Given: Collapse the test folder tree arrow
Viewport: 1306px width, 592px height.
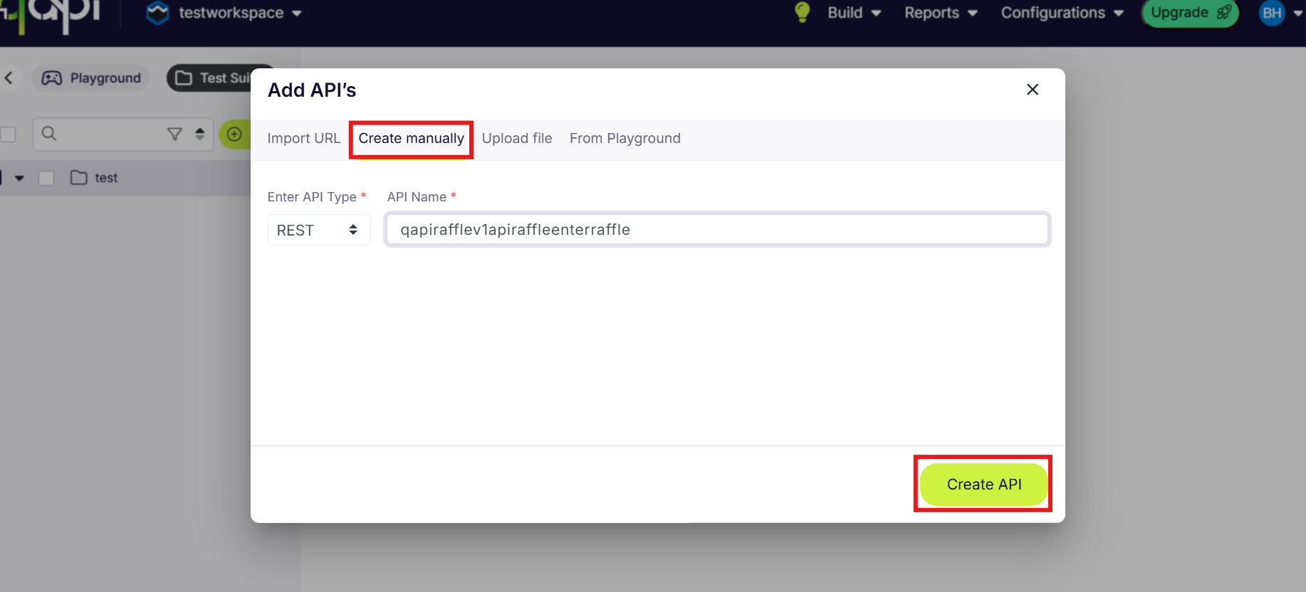Looking at the screenshot, I should coord(19,178).
